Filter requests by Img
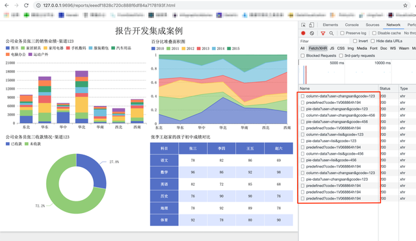Viewport: 416px width, 241px height. pyautogui.click(x=351, y=48)
